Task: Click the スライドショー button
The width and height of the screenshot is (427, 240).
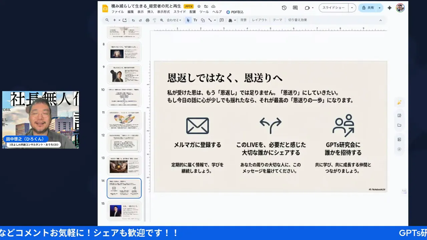Action: click(x=333, y=8)
